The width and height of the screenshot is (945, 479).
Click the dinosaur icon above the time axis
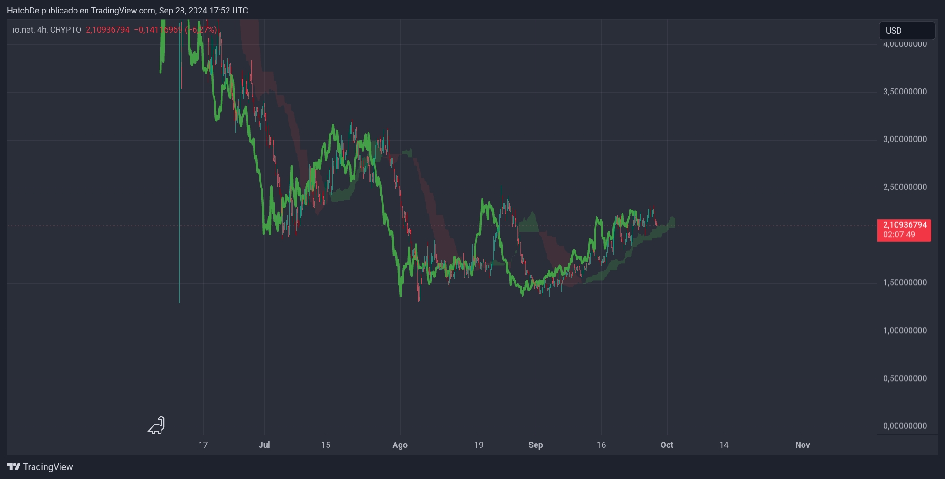(x=157, y=425)
